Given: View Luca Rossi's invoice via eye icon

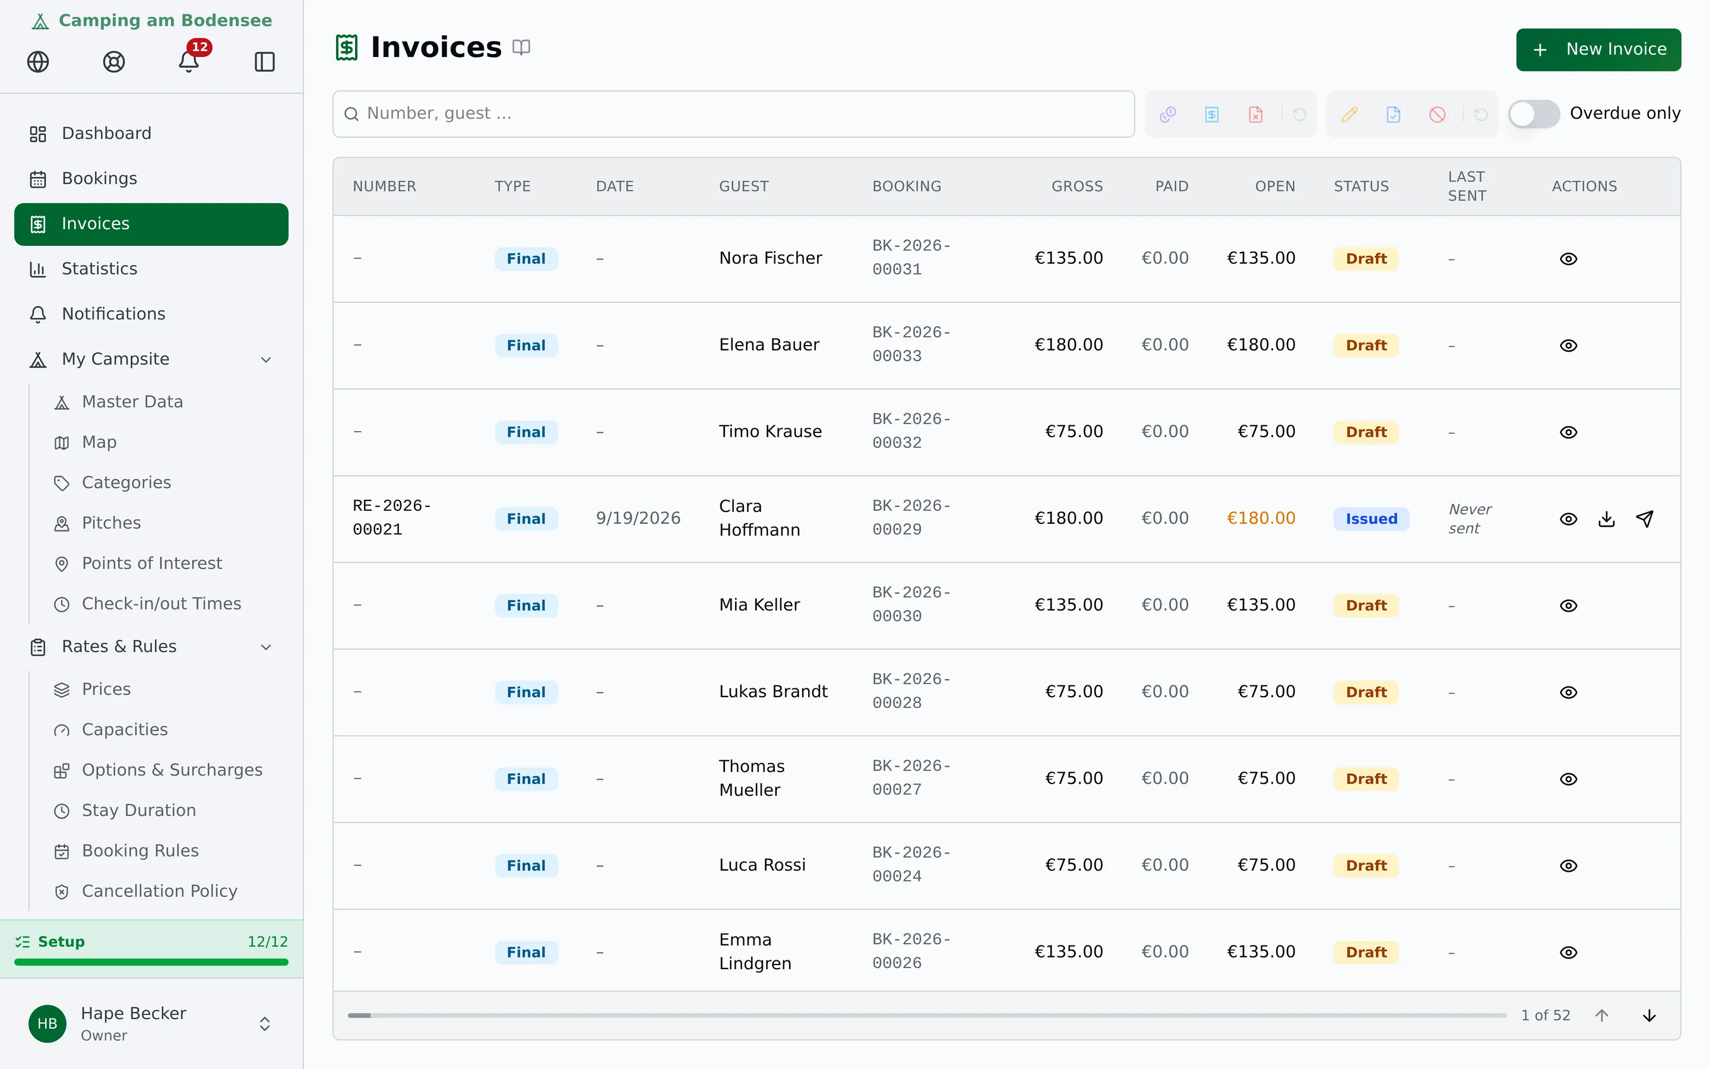Looking at the screenshot, I should 1569,865.
